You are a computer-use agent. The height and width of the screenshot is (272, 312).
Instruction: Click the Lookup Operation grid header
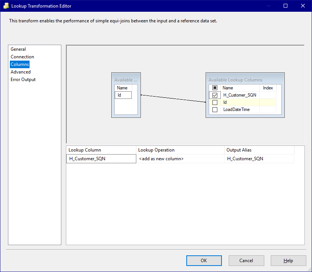pos(180,150)
